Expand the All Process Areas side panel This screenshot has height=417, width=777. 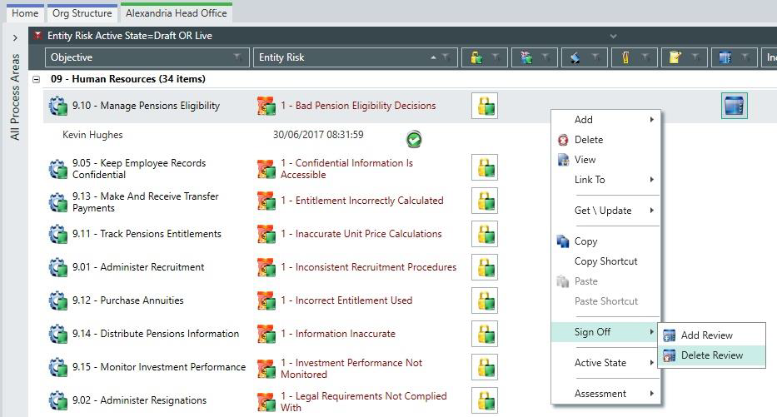[15, 37]
